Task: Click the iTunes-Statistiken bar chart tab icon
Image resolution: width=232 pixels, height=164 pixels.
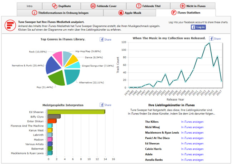Action: [x=174, y=12]
